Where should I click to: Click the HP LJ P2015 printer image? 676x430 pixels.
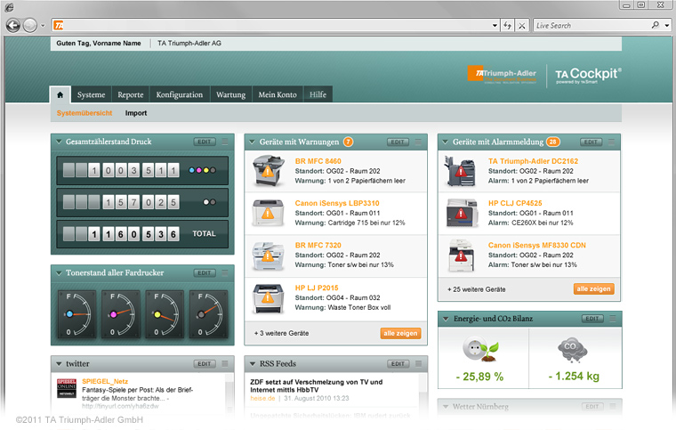pyautogui.click(x=269, y=298)
